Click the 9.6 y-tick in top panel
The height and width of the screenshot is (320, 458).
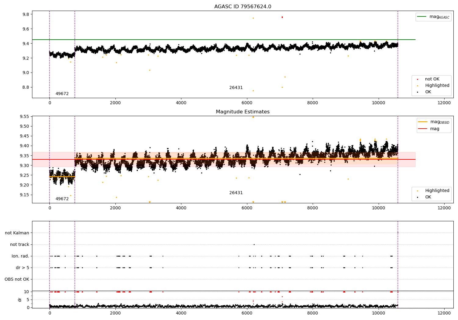coord(26,29)
